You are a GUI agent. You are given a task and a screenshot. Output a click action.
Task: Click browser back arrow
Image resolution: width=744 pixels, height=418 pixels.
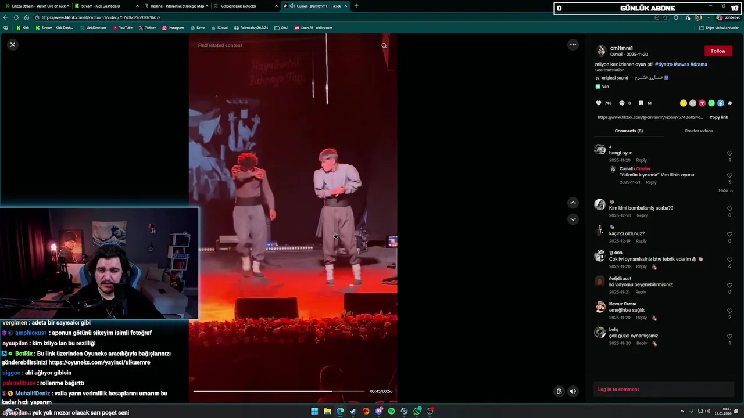point(6,17)
